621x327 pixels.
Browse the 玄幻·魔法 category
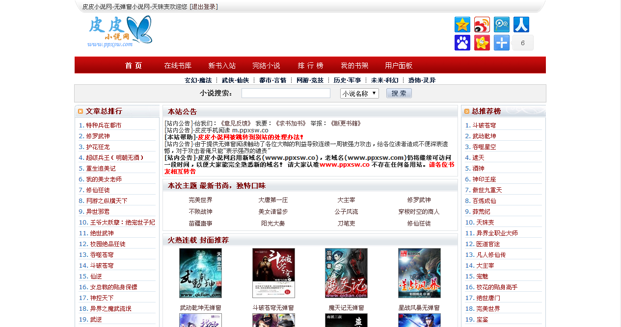click(x=198, y=80)
